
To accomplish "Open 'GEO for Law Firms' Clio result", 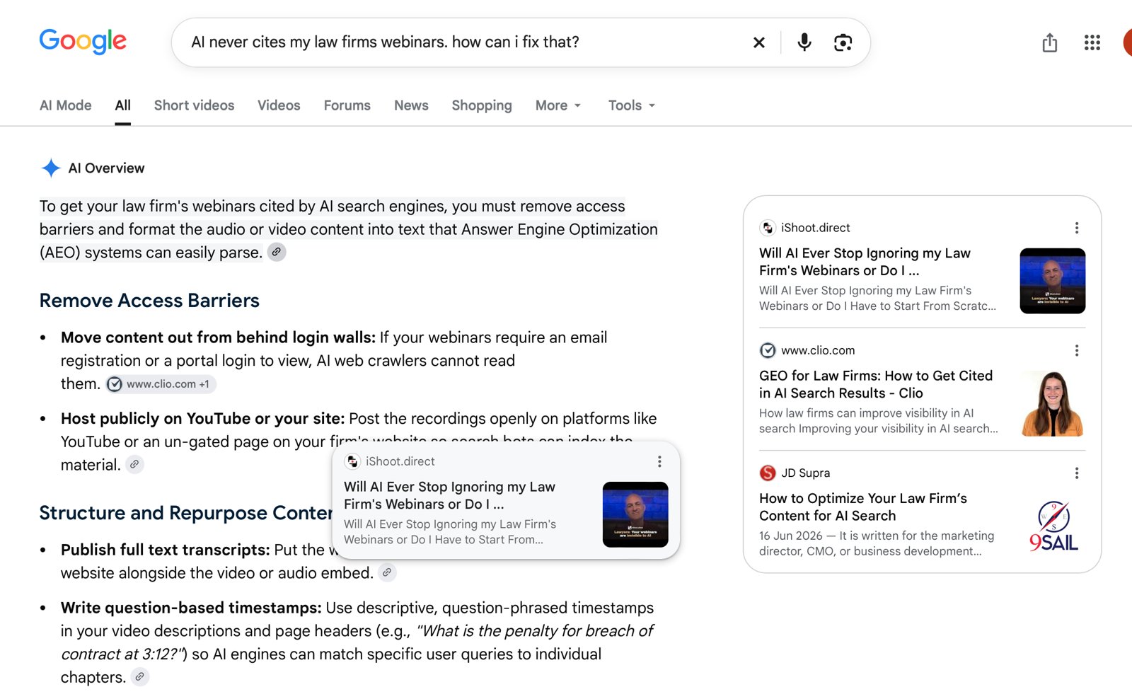I will 876,384.
